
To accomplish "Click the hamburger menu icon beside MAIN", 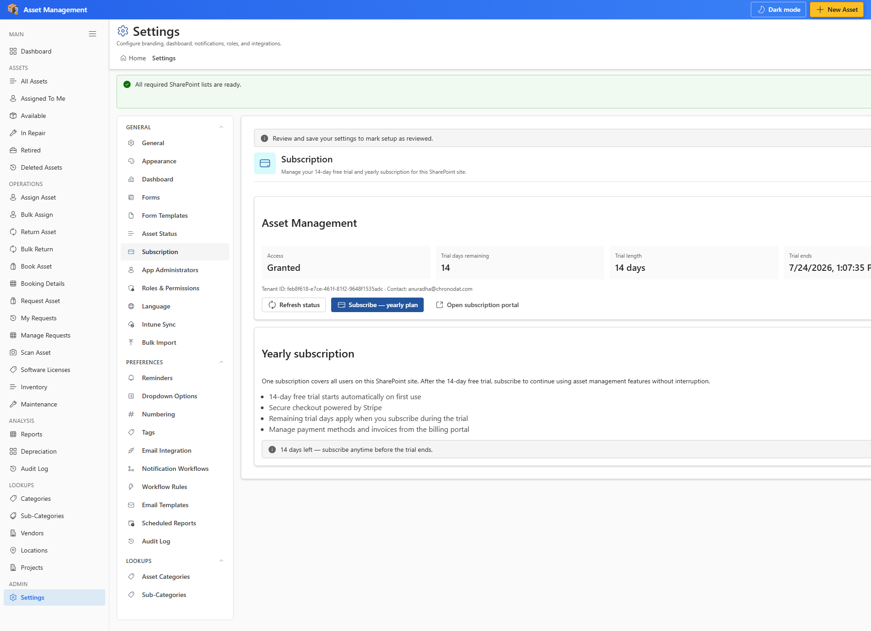I will (x=93, y=34).
